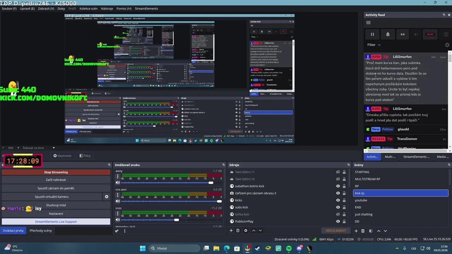Mute the kick alert audio channel

click(x=118, y=201)
